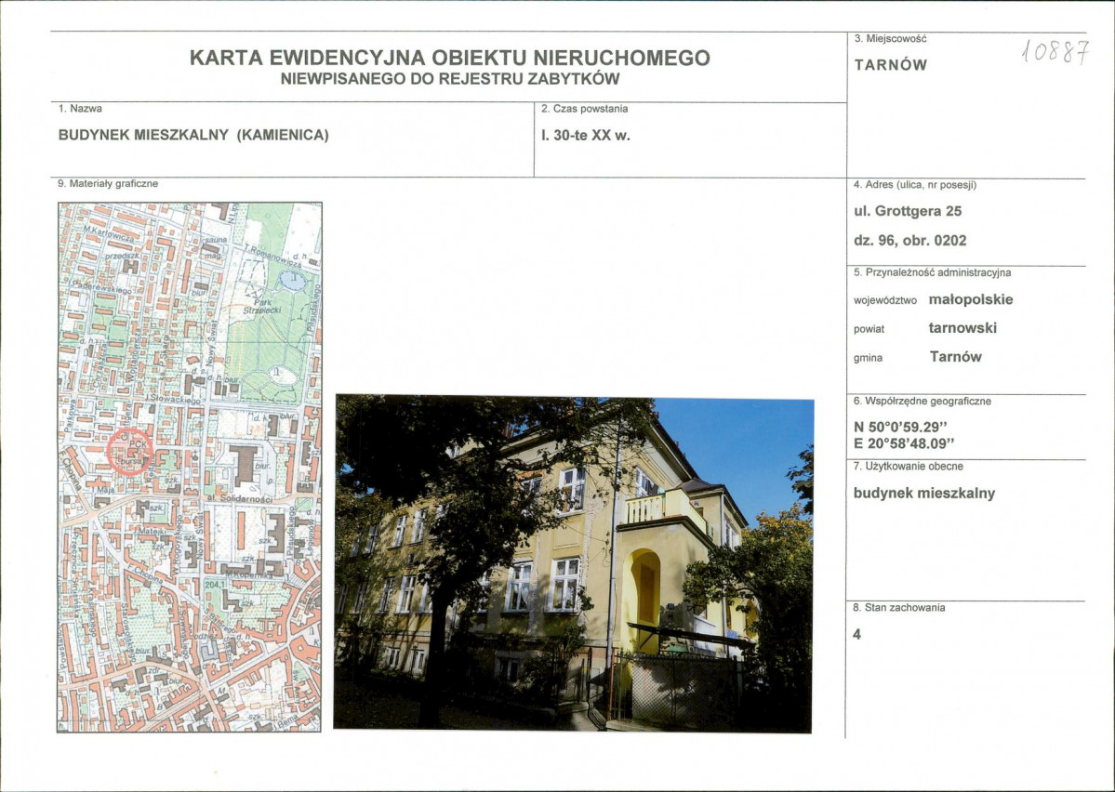Click the '3. Miejscowość' label
1115x792 pixels.
pos(890,38)
